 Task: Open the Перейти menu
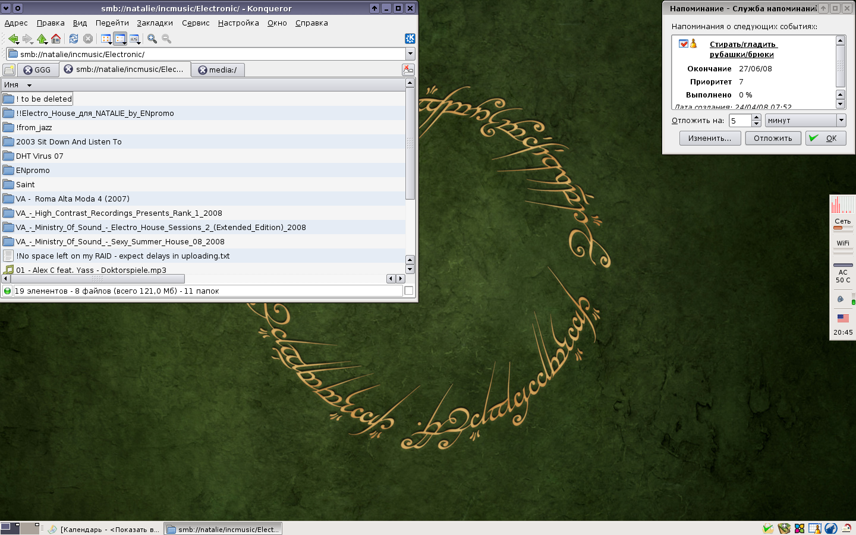112,23
